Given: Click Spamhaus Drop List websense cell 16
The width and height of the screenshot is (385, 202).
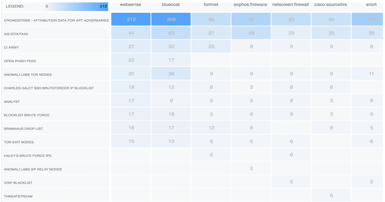Looking at the screenshot, I should 131,128.
